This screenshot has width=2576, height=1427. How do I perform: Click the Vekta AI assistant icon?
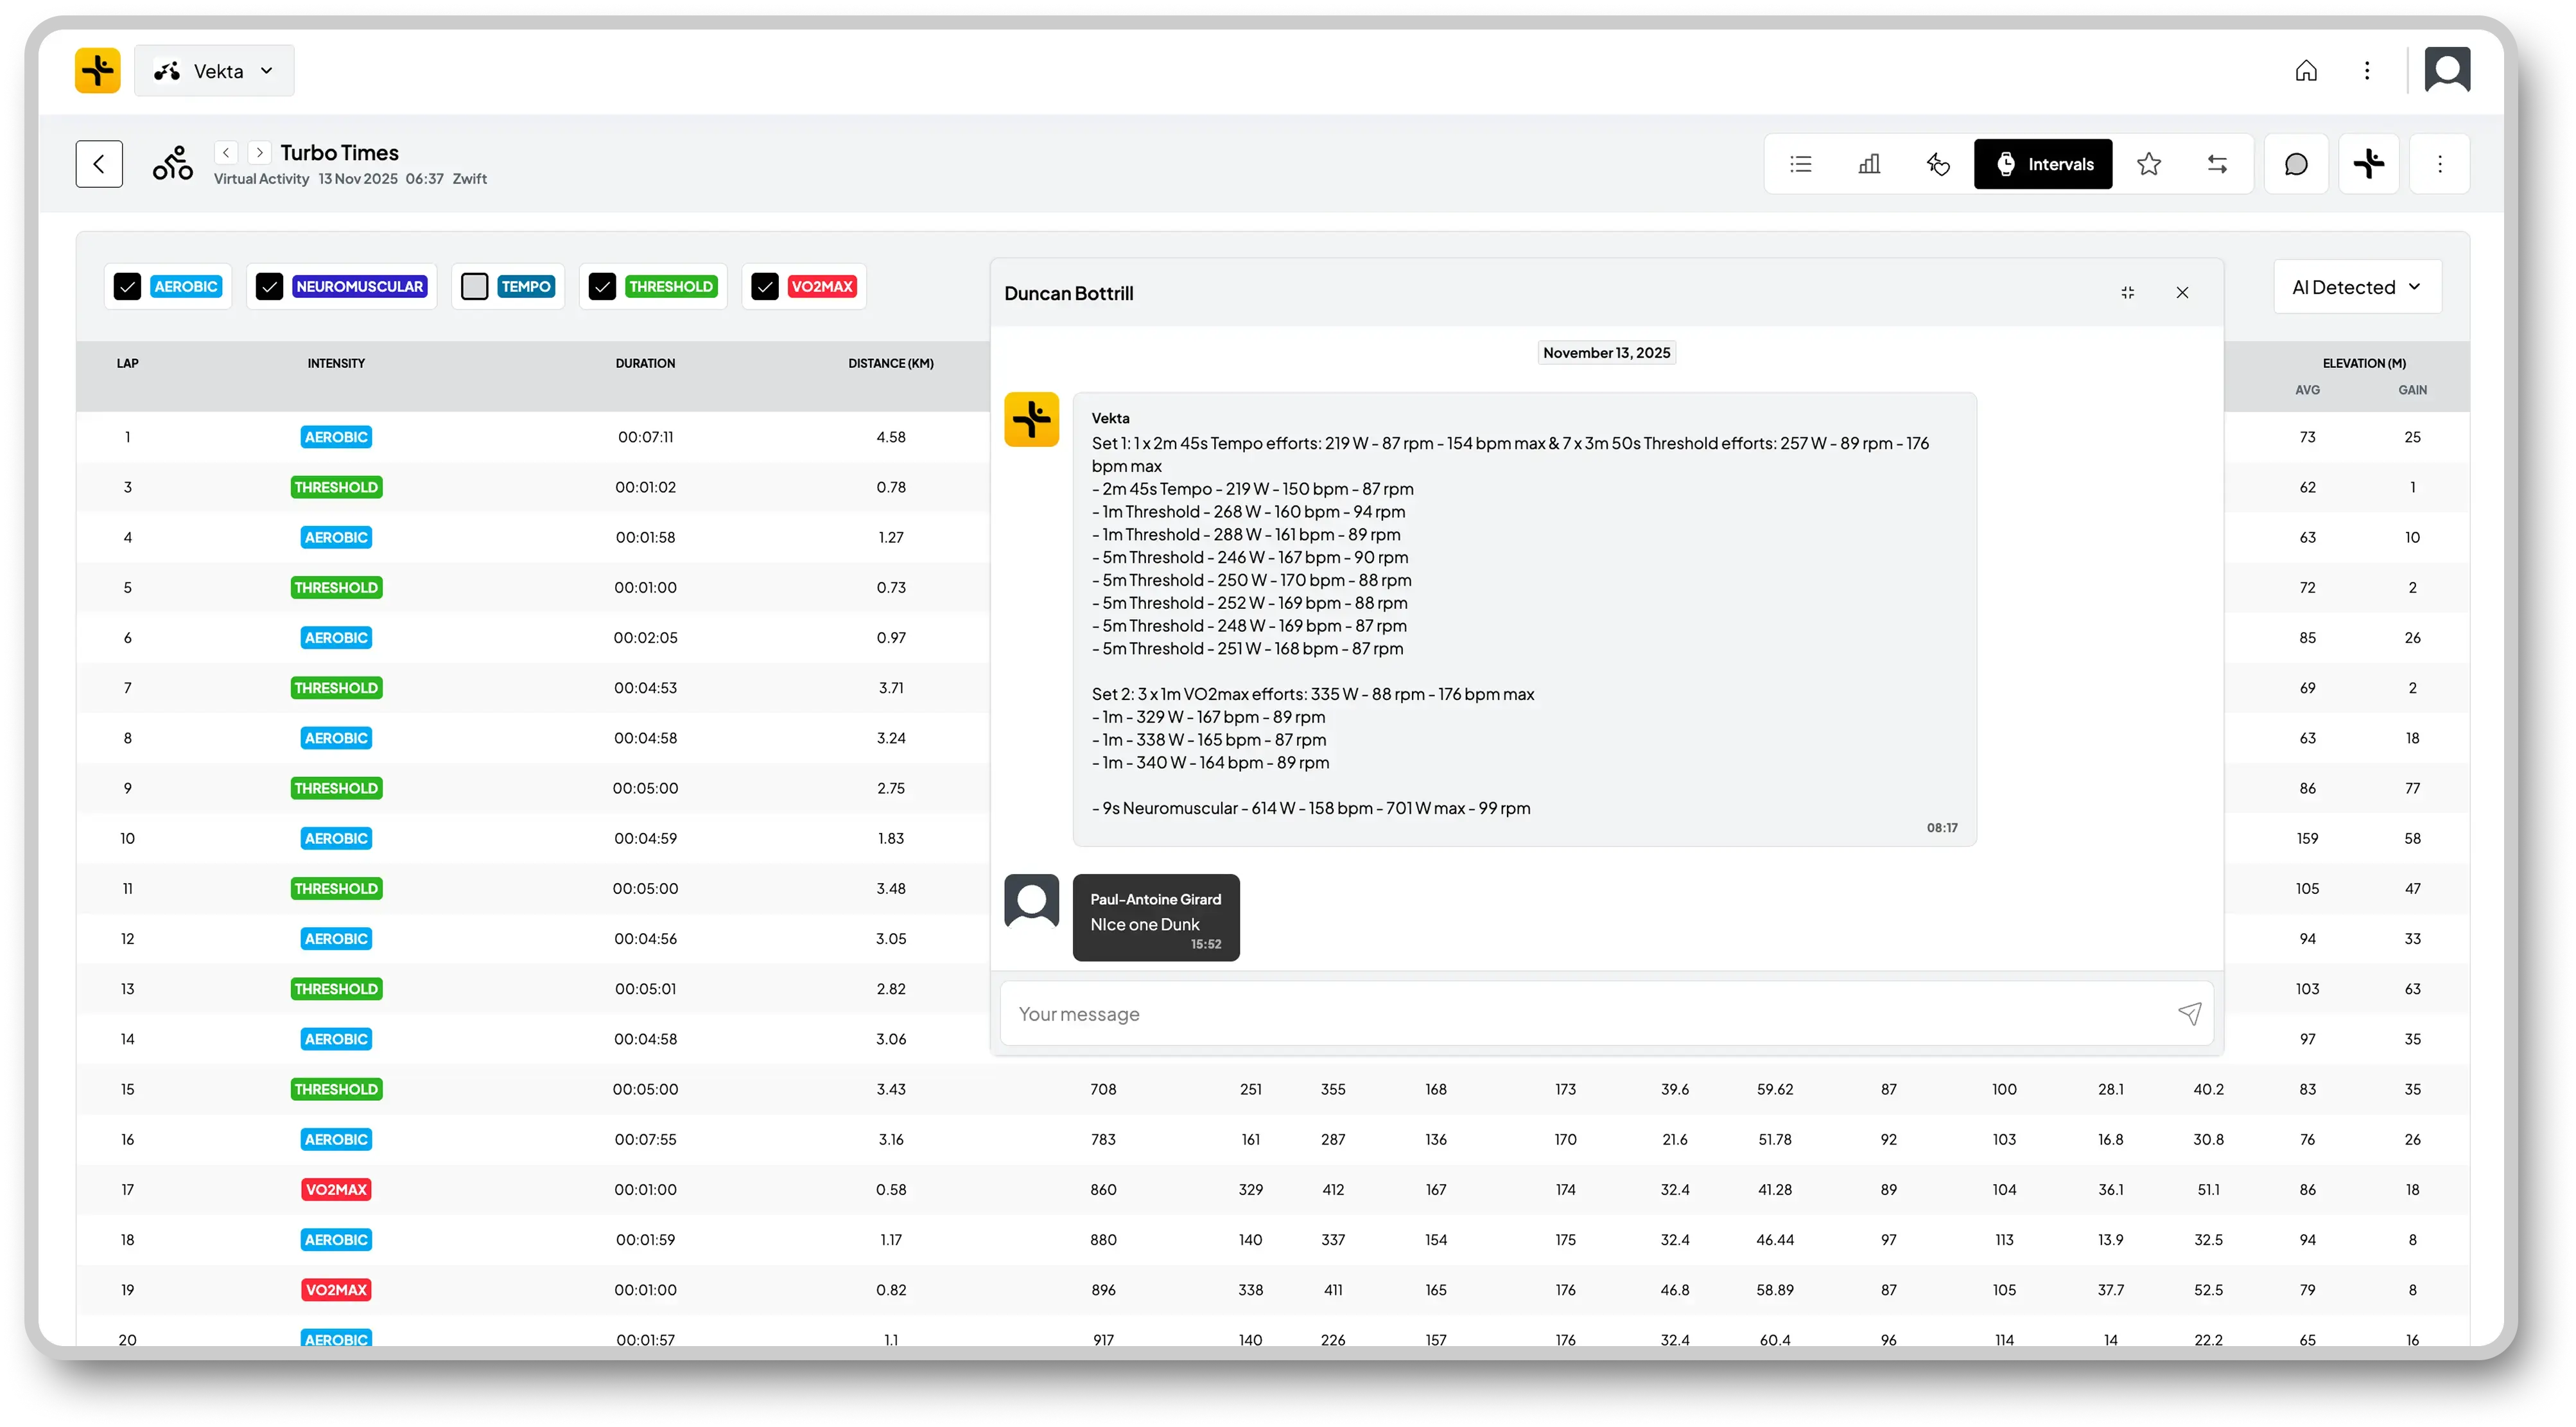2368,164
